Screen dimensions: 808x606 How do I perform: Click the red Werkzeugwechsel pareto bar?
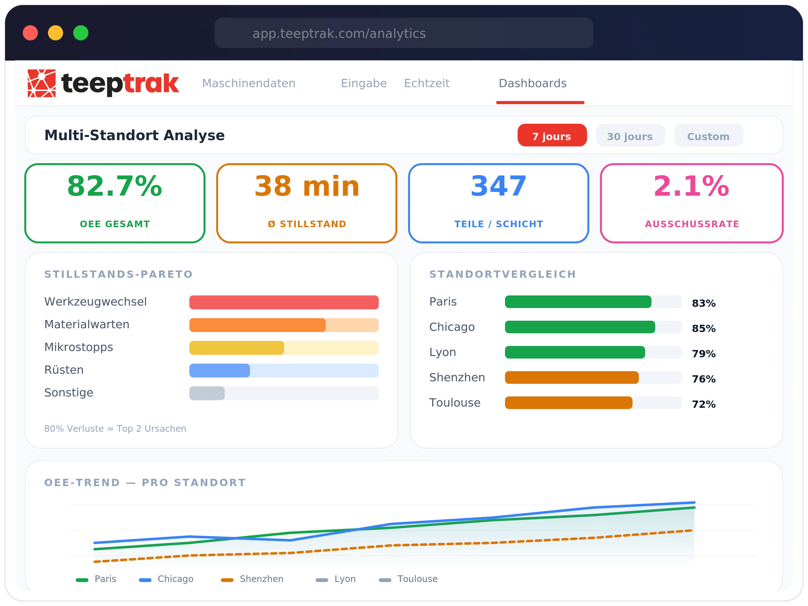(x=283, y=302)
